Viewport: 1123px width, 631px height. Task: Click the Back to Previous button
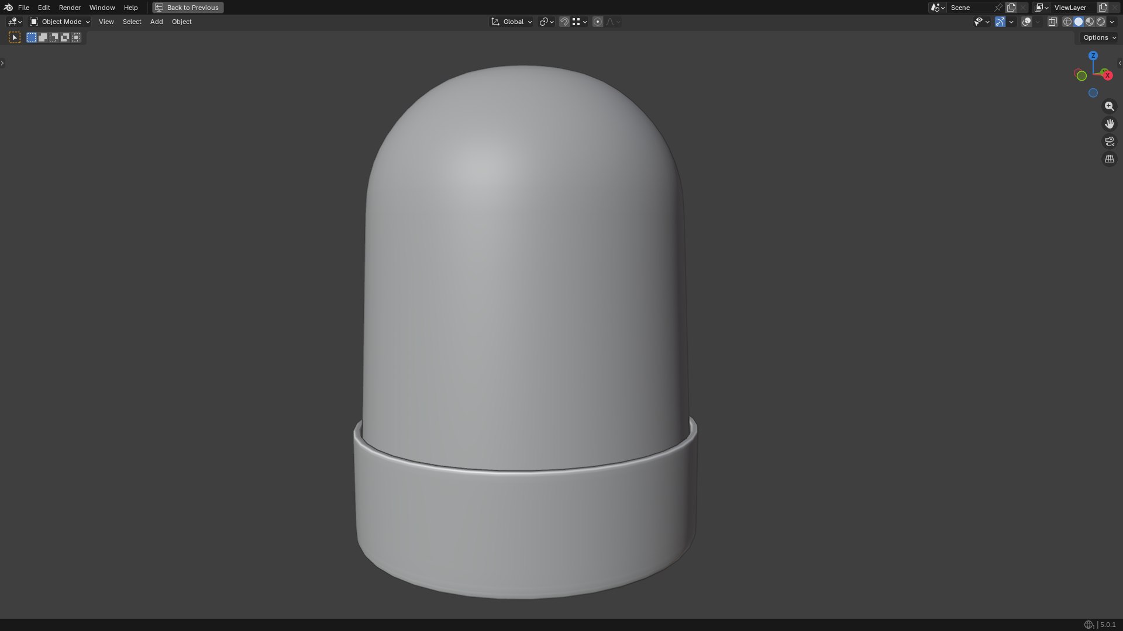188,8
